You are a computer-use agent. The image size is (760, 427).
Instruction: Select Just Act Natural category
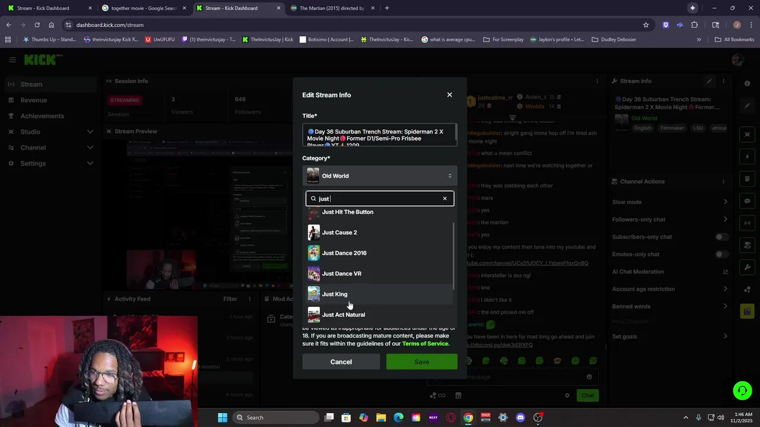(380, 314)
